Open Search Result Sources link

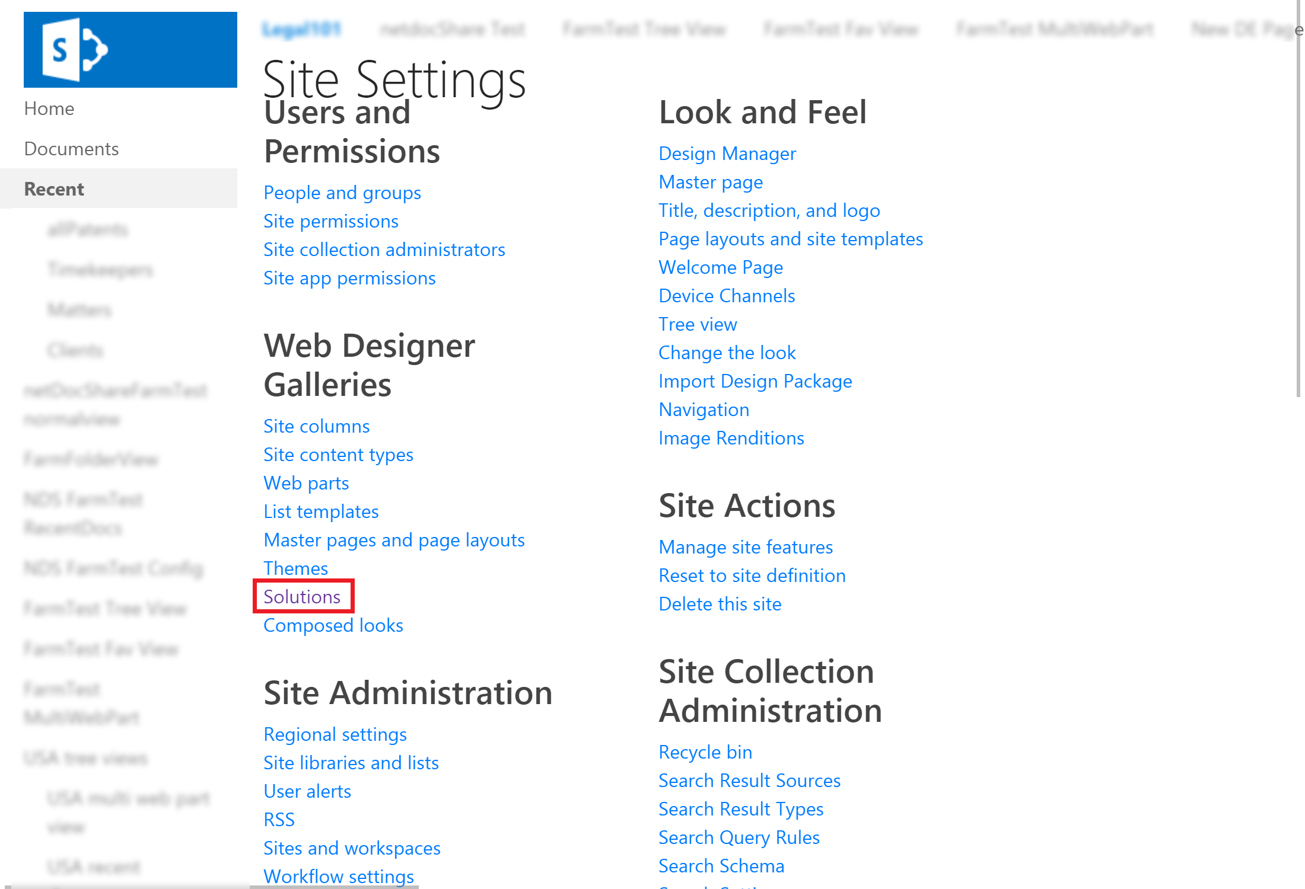750,781
